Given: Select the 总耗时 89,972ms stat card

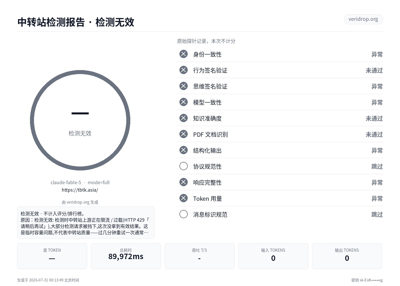Looking at the screenshot, I should (126, 256).
